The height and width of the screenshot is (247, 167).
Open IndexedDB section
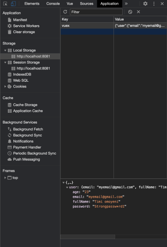[22, 75]
